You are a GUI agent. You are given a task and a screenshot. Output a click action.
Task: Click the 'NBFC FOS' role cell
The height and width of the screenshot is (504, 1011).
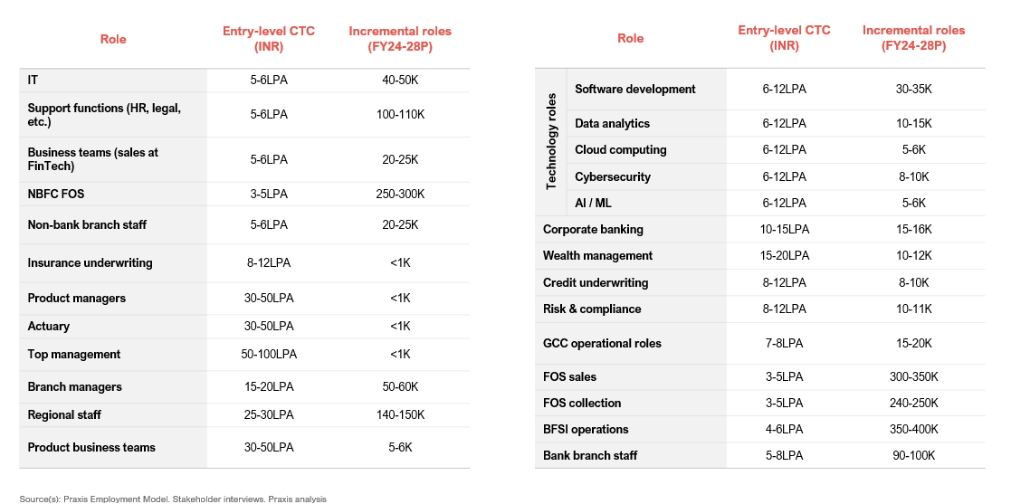57,194
